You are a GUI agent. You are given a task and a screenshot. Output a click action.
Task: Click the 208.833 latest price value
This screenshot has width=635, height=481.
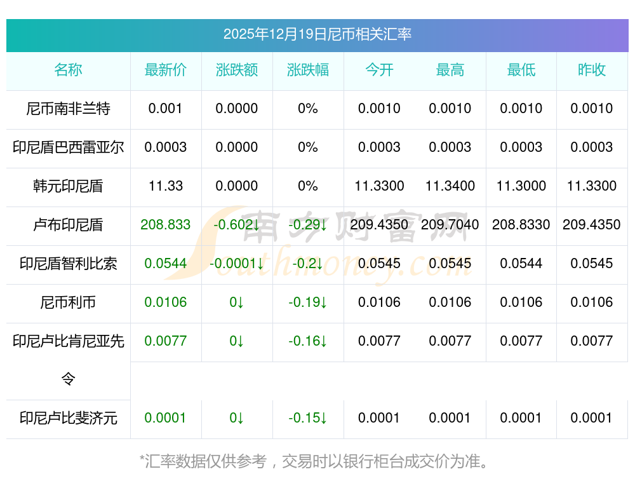coord(165,225)
